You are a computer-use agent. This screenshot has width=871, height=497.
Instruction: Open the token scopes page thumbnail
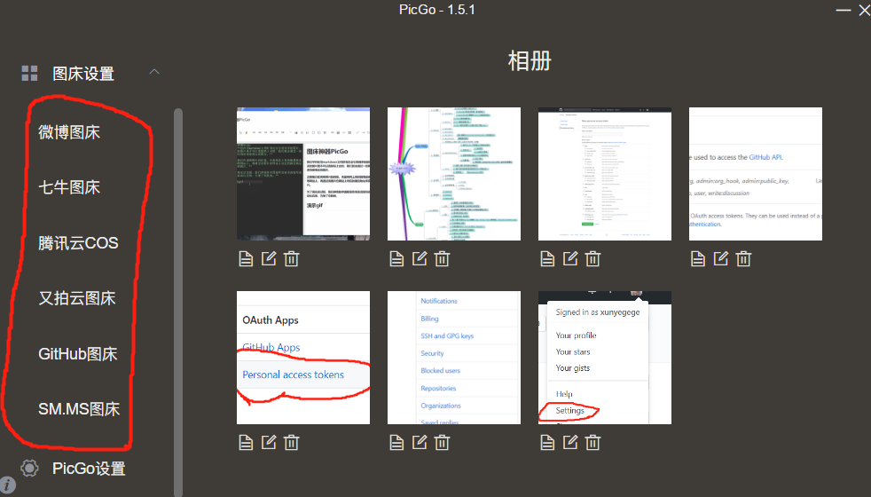(x=605, y=174)
